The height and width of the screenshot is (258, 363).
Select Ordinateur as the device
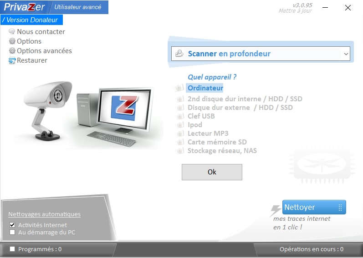tap(205, 88)
